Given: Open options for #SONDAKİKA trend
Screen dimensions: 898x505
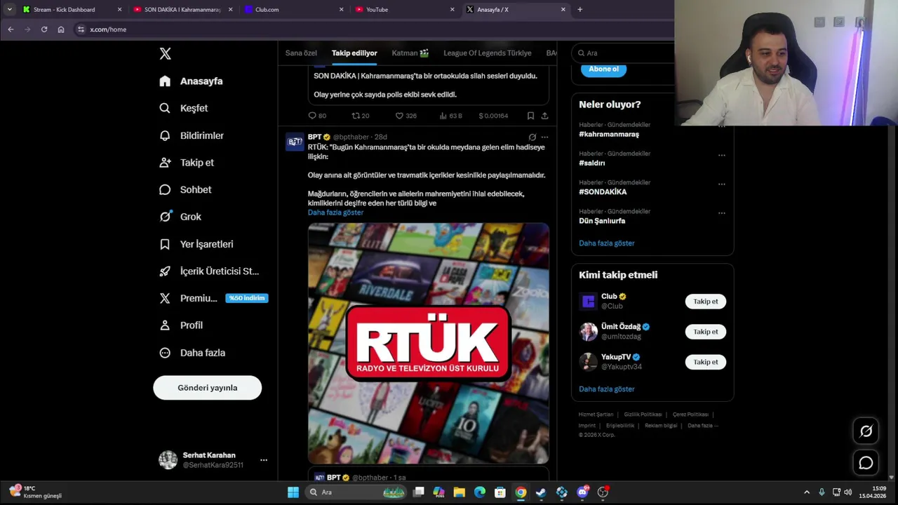Looking at the screenshot, I should pos(721,184).
